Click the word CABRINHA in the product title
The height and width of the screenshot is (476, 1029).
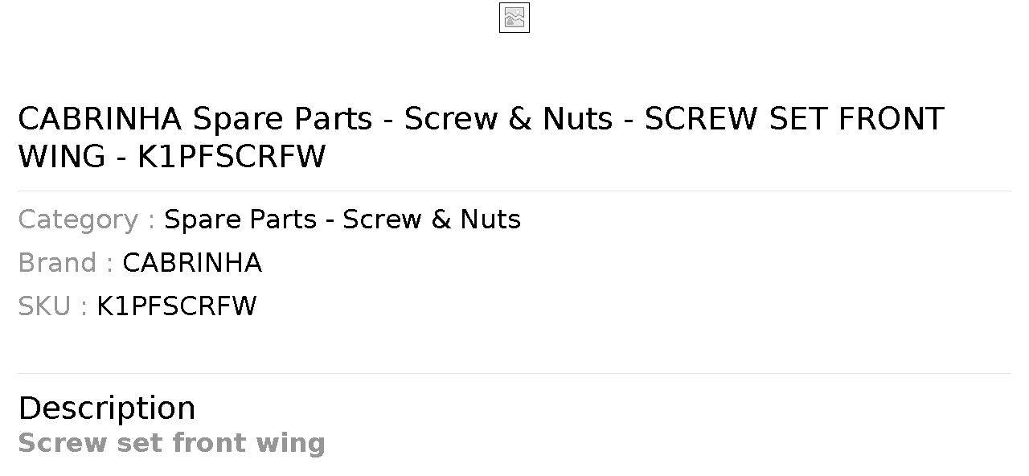[100, 119]
